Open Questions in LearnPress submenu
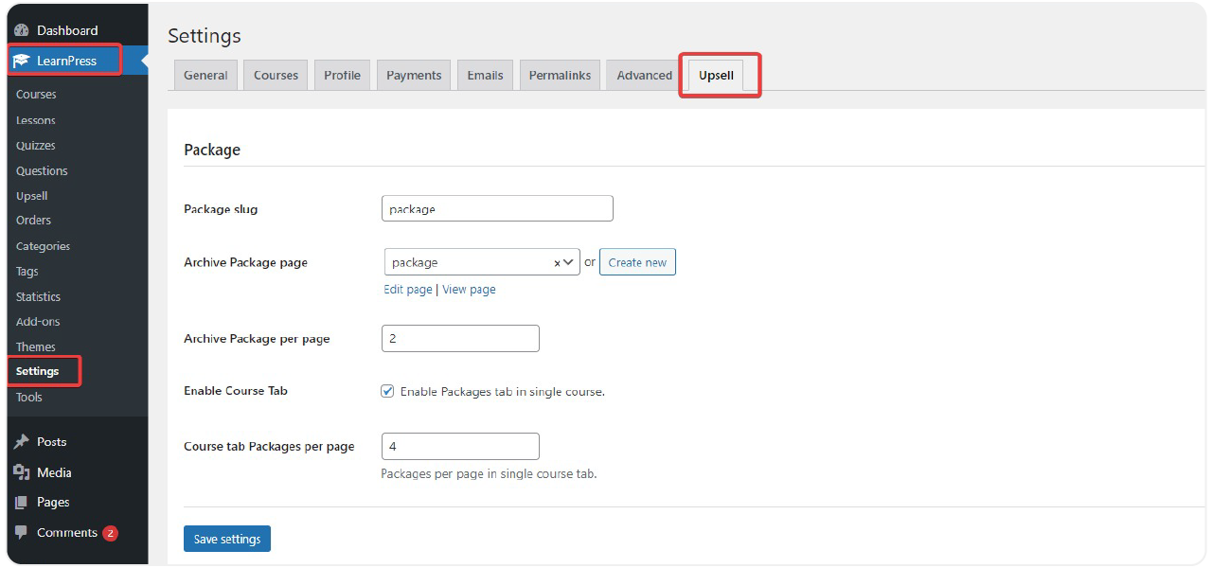 (x=42, y=171)
